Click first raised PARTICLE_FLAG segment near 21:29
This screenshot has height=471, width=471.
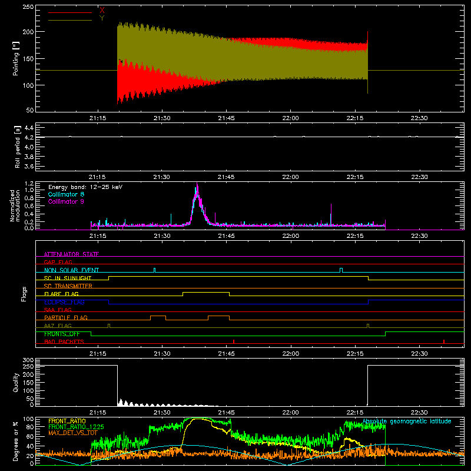158,316
